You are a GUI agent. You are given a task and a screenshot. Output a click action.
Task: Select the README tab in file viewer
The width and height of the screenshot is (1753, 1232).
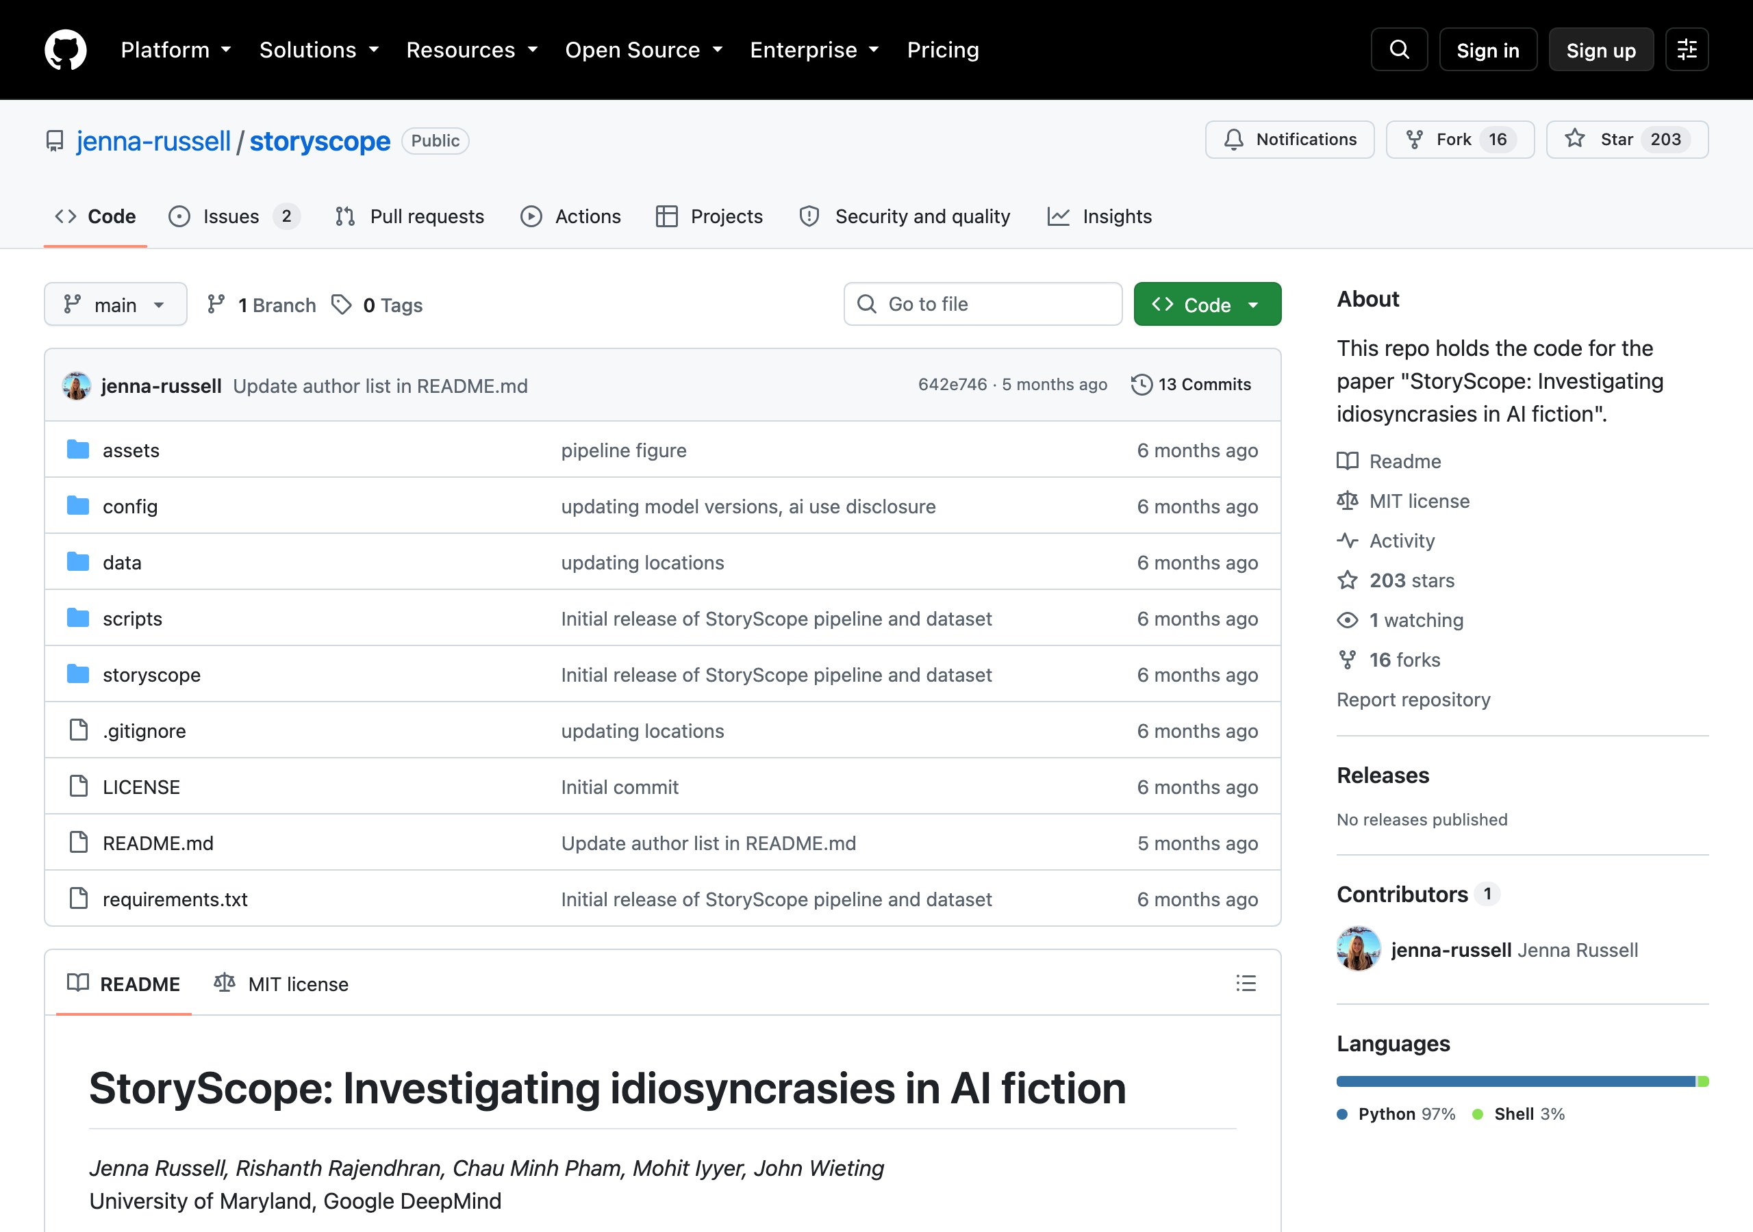pos(124,984)
